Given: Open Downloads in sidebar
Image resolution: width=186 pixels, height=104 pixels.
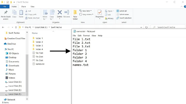Looking at the screenshot, I should point(12,66).
